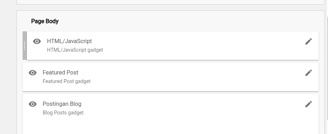Click the partially visible section above Page Body
Image resolution: width=328 pixels, height=134 pixels.
[x=171, y=2]
